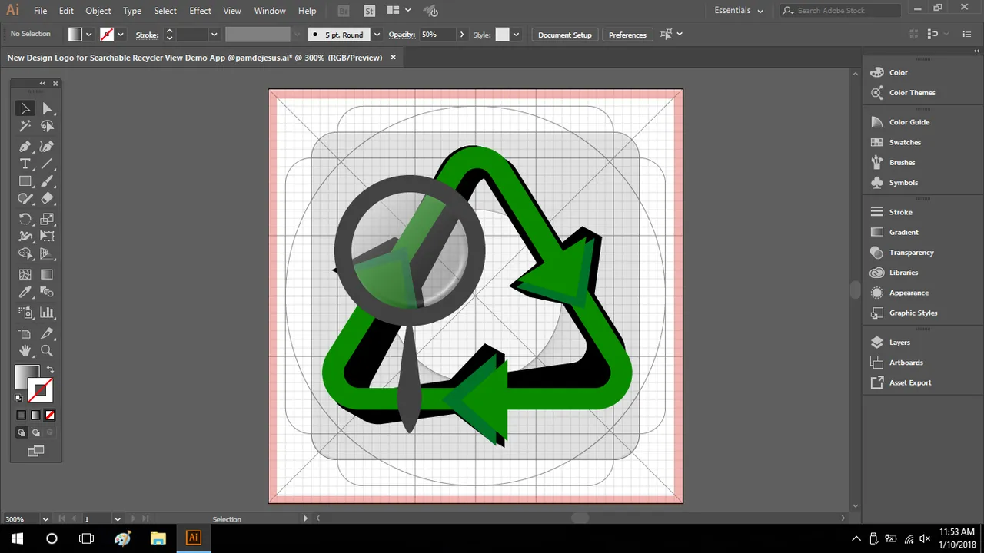Choose the Artboard tool

(25, 333)
